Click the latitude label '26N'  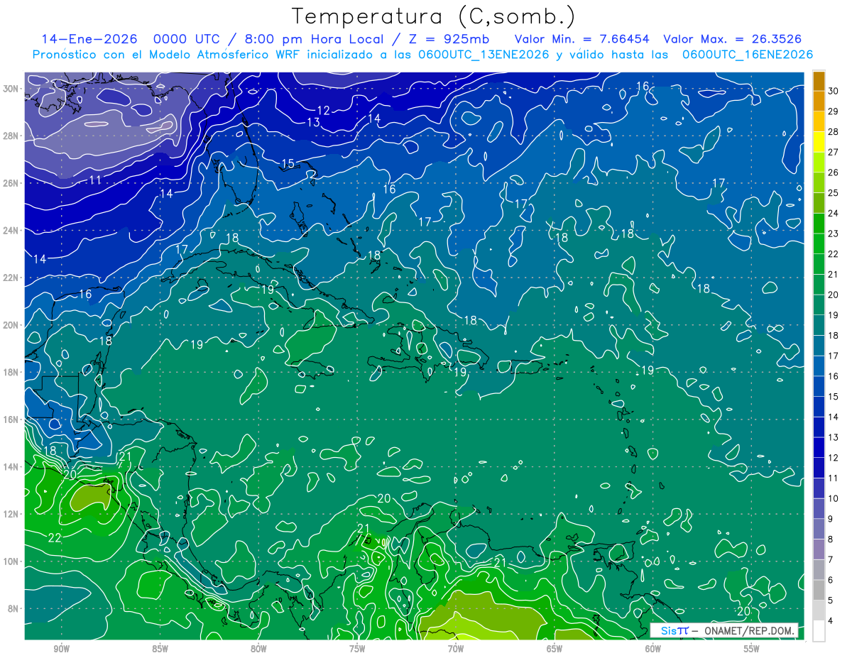pos(11,183)
